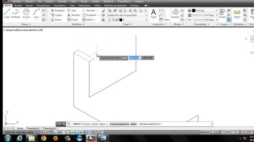Click the color wheel icon in Propiedades

point(190,11)
